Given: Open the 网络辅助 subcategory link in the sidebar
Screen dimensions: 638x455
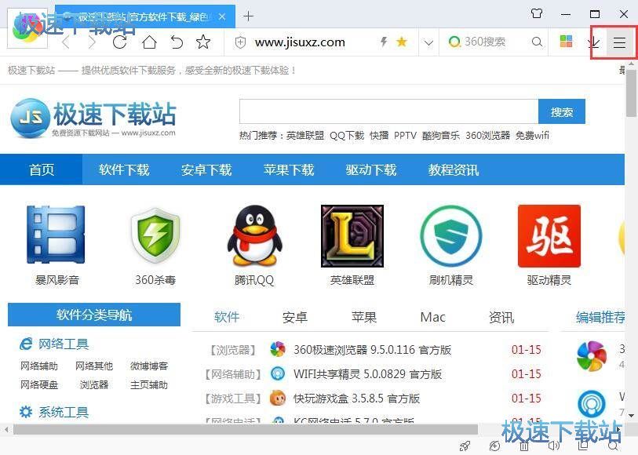Looking at the screenshot, I should (39, 366).
